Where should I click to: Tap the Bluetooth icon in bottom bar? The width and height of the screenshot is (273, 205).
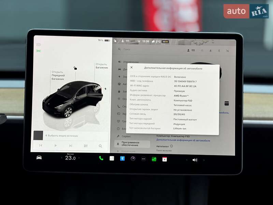tap(121, 159)
